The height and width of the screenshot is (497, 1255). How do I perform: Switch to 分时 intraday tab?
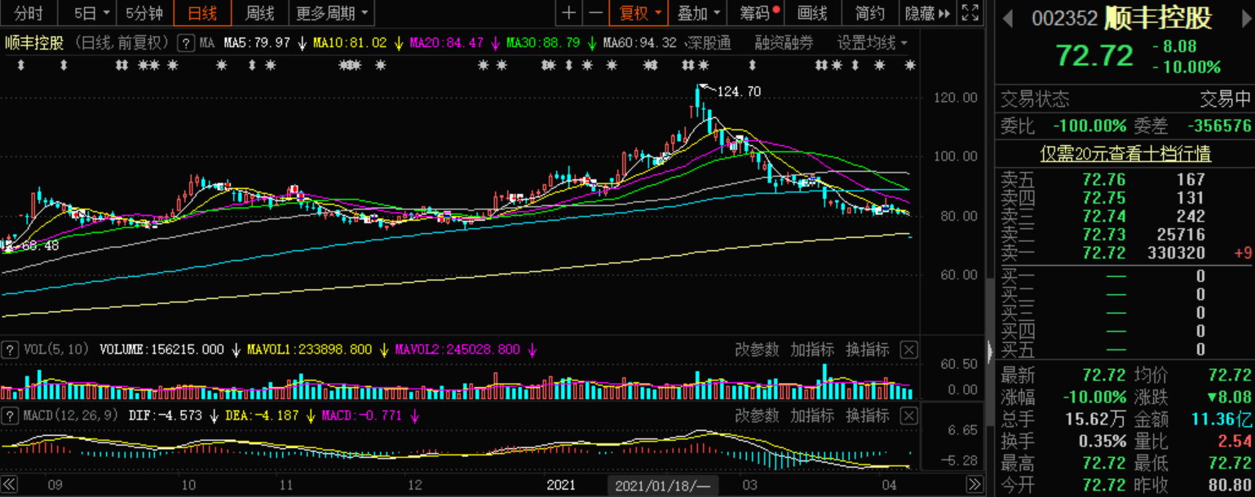point(29,13)
